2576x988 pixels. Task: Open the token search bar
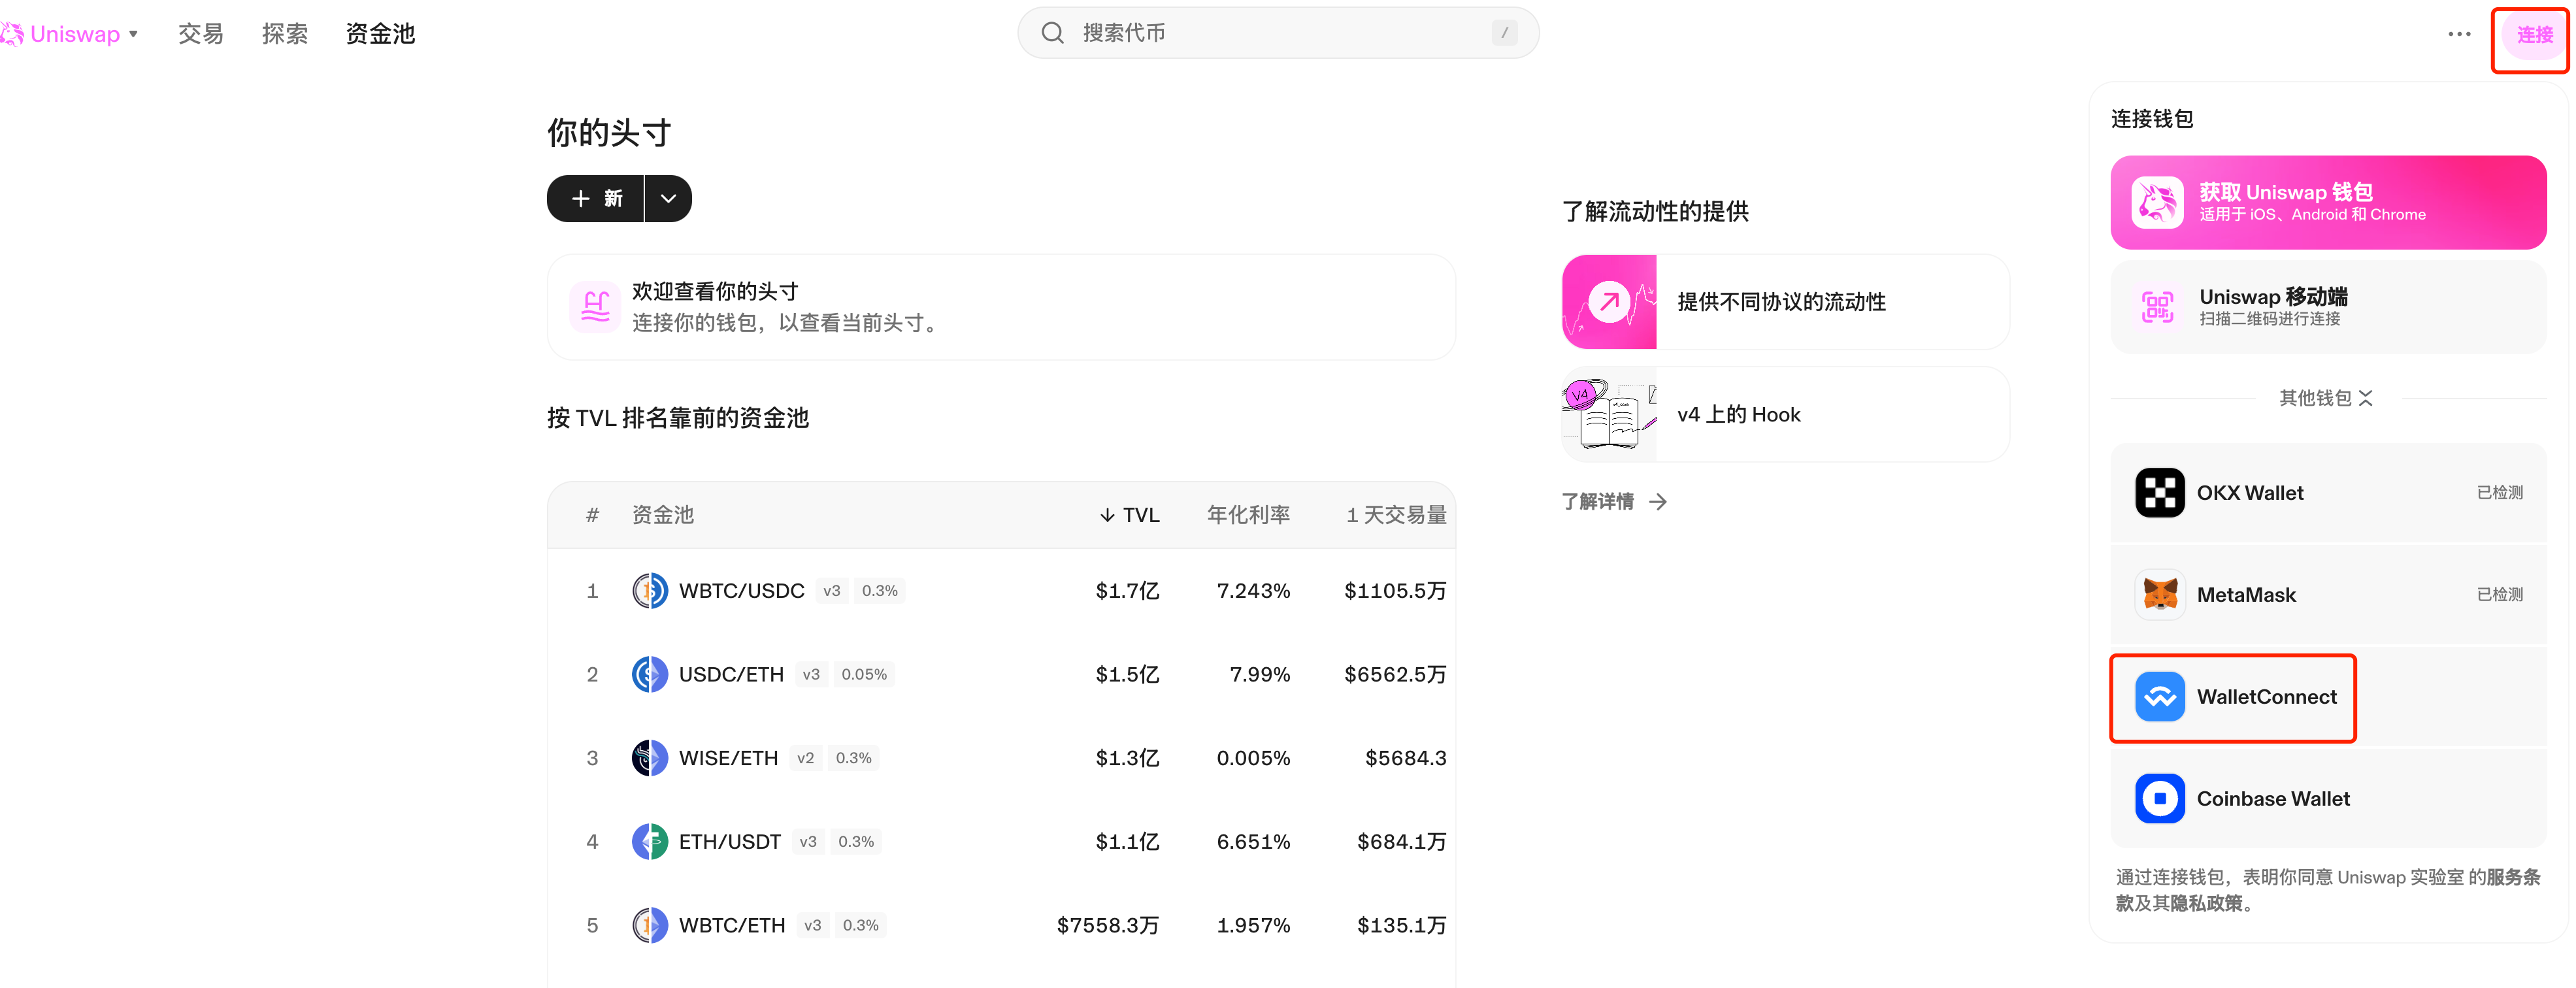click(x=1277, y=32)
